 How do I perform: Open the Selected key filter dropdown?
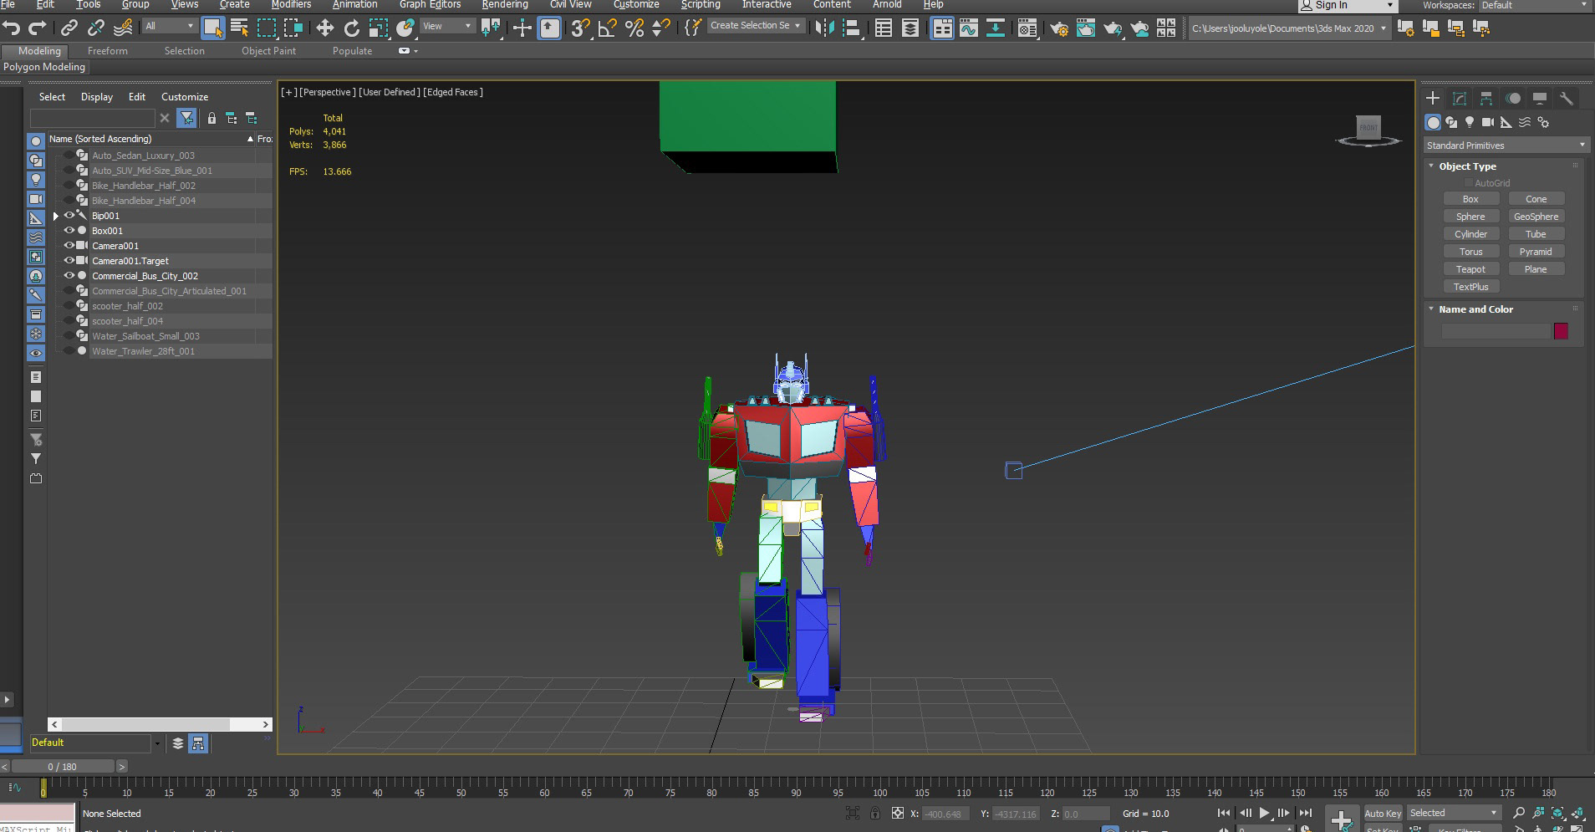tap(1454, 813)
